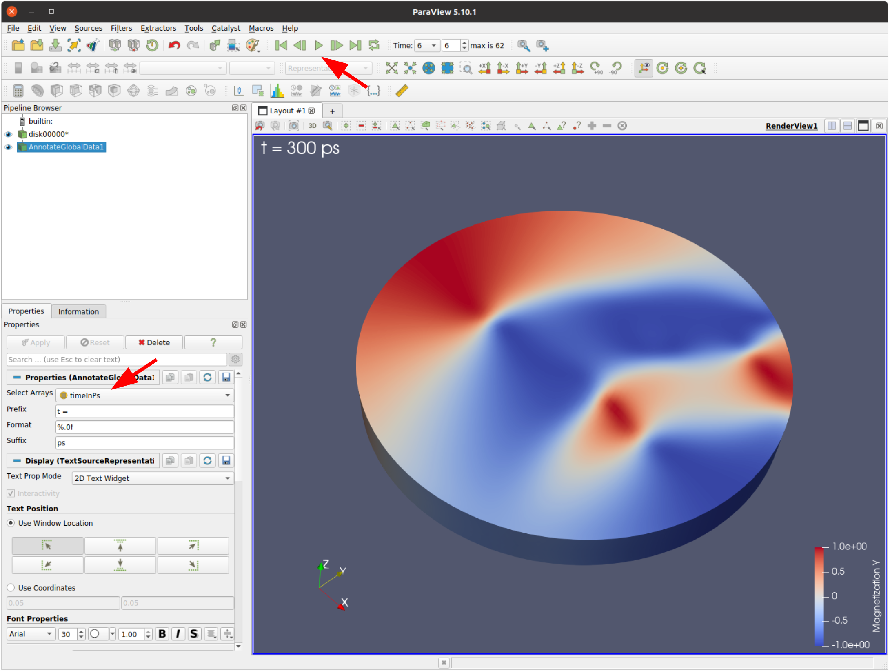
Task: Collapse the Properties (AnnotateGlobalData1) section
Action: pyautogui.click(x=17, y=378)
